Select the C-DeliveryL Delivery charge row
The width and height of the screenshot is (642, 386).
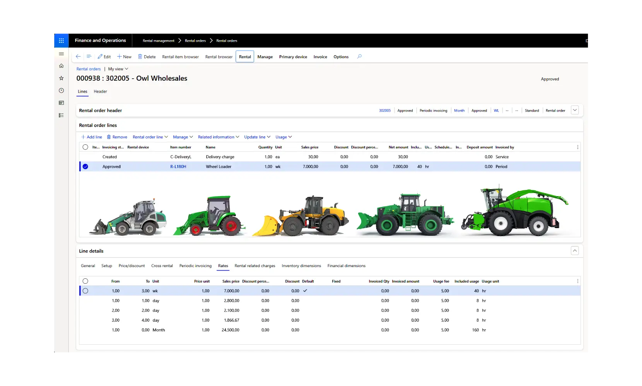pyautogui.click(x=330, y=157)
